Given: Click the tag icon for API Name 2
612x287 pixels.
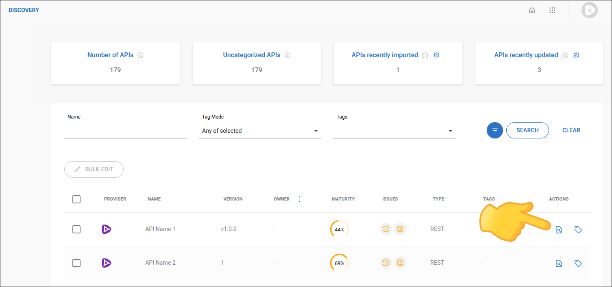Looking at the screenshot, I should (x=578, y=263).
